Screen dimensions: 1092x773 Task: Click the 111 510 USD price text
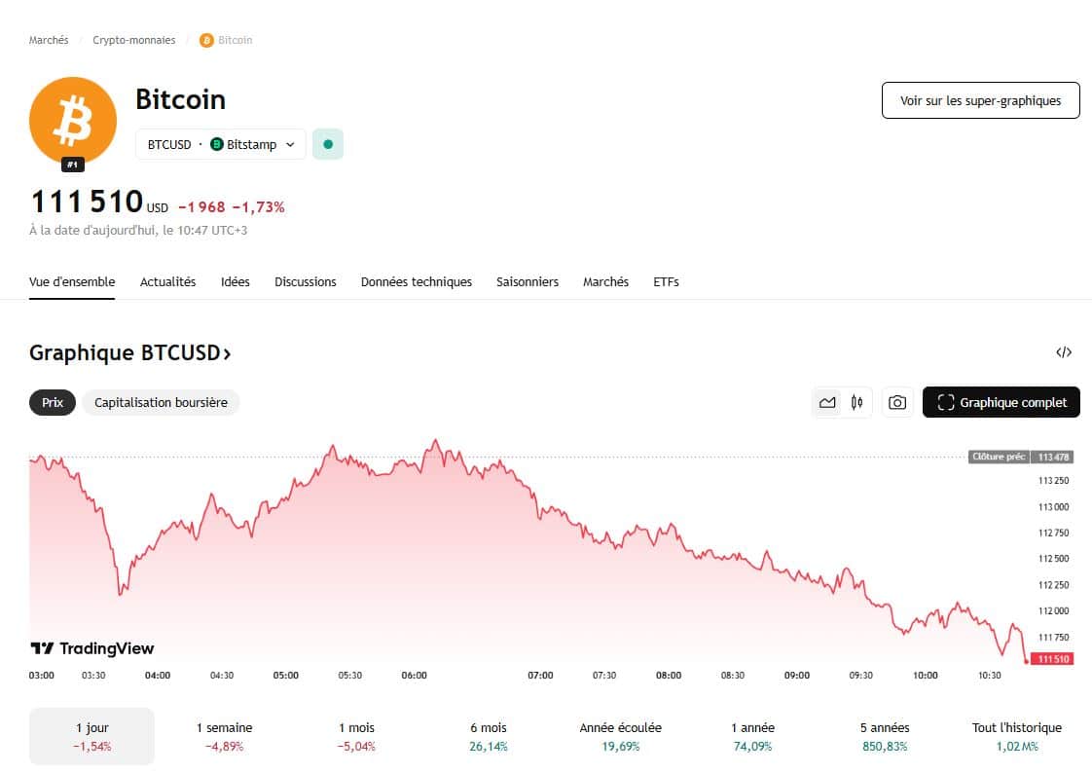(99, 202)
